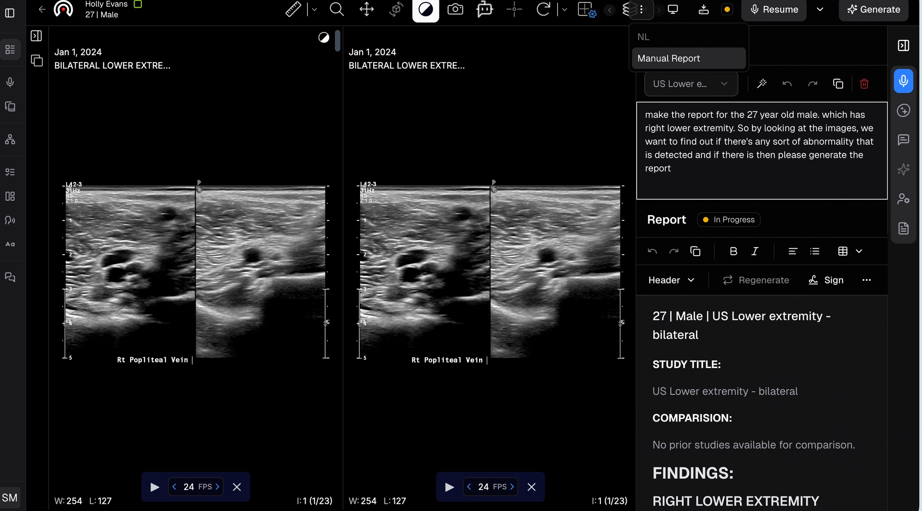Open the Header style dropdown
This screenshot has height=511, width=922.
(x=671, y=280)
